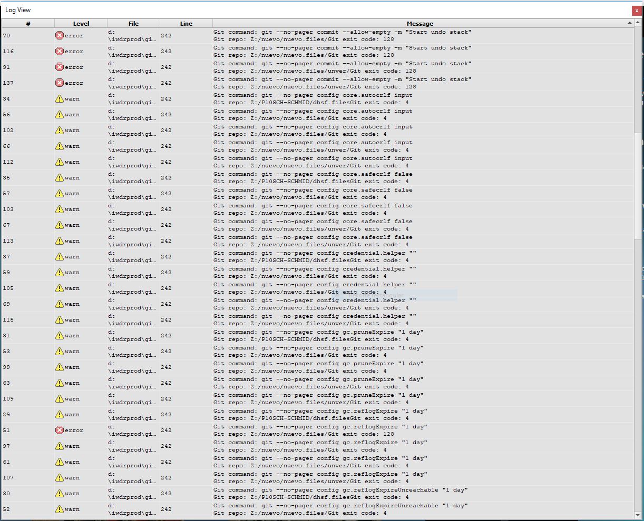Click the message text of row 51
The width and height of the screenshot is (644, 521).
pyautogui.click(x=320, y=430)
